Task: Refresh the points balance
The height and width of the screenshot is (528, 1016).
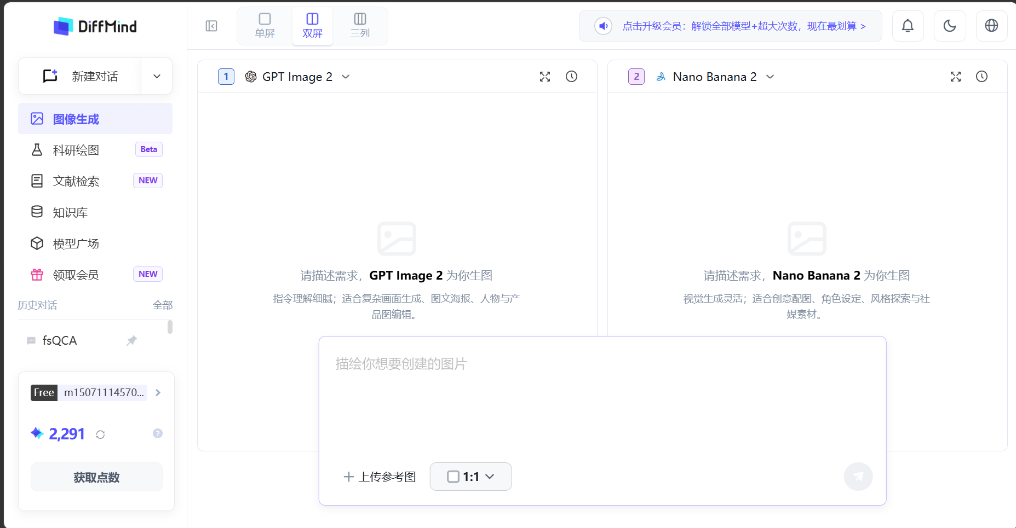Action: 100,434
